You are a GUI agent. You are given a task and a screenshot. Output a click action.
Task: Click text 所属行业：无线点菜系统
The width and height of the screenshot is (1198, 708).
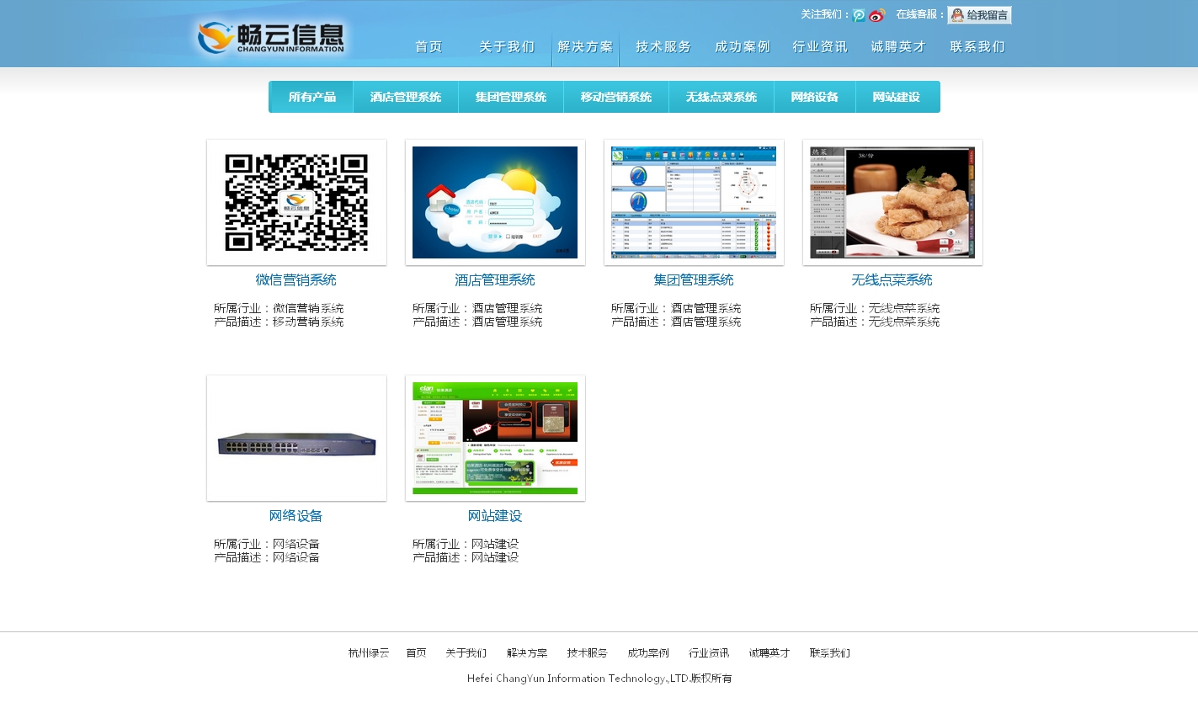[875, 309]
